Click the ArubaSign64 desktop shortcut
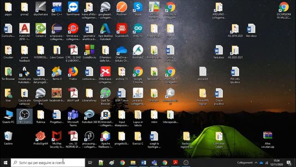Image resolution: width=296 pixels, height=167 pixels. [41, 138]
